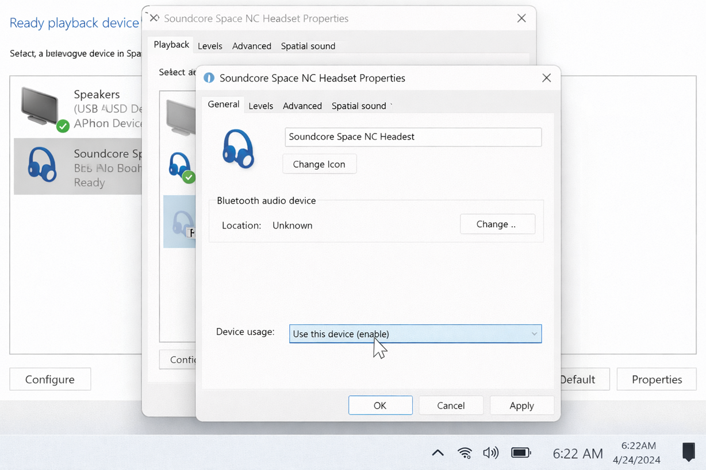Click the Apply button
The image size is (706, 470).
click(x=521, y=405)
